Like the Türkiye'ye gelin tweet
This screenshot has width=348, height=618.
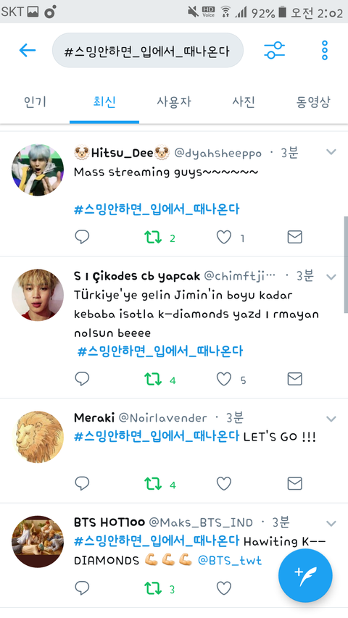point(224,379)
